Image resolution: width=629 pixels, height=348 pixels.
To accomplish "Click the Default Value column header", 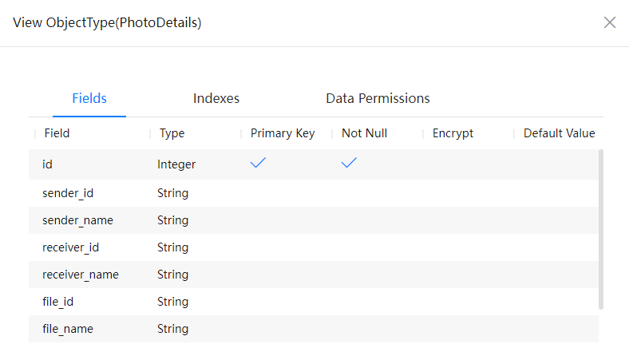I will point(559,133).
